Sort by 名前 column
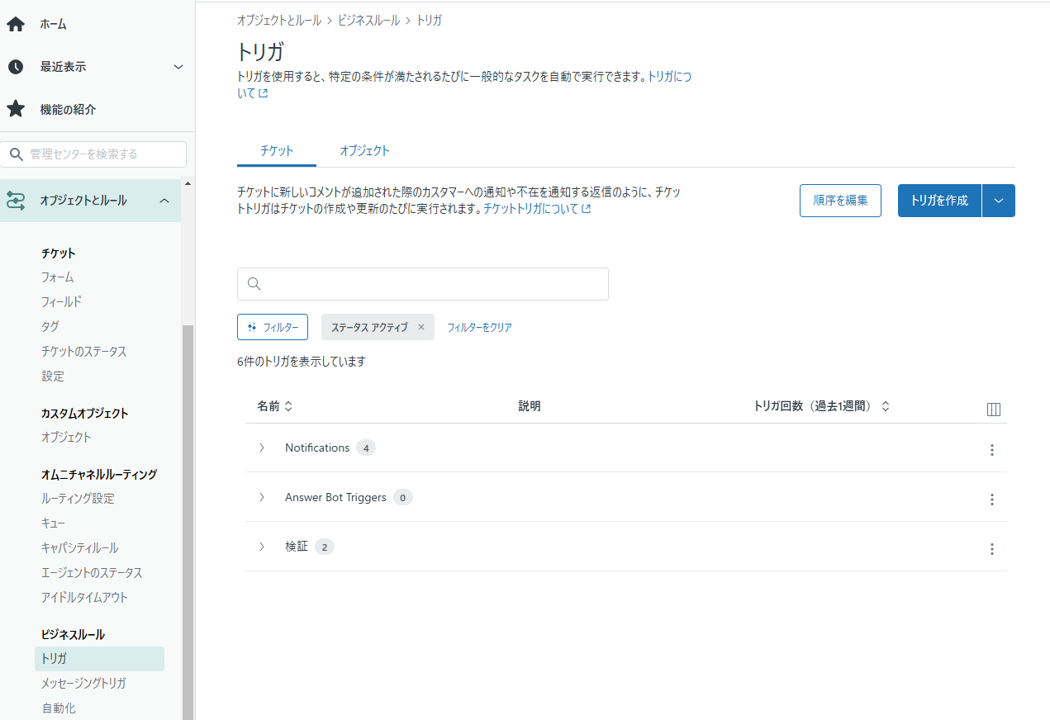 [x=275, y=406]
